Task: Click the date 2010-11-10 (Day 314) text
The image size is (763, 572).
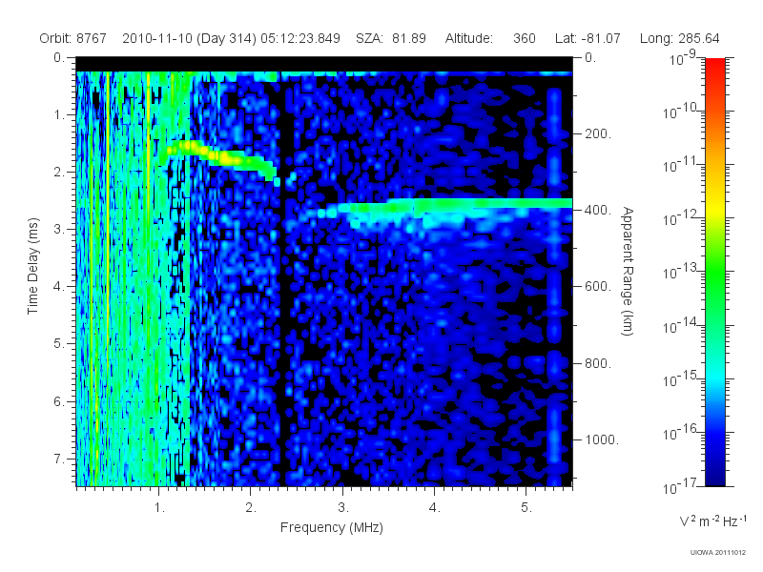Action: click(x=189, y=38)
